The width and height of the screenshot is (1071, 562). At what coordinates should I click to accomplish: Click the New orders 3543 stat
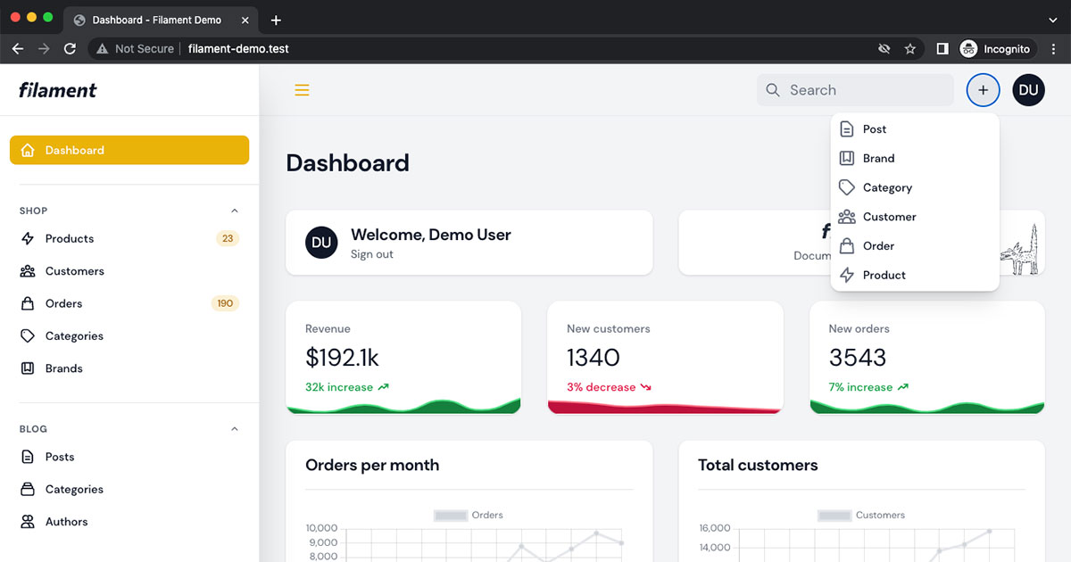coord(926,358)
